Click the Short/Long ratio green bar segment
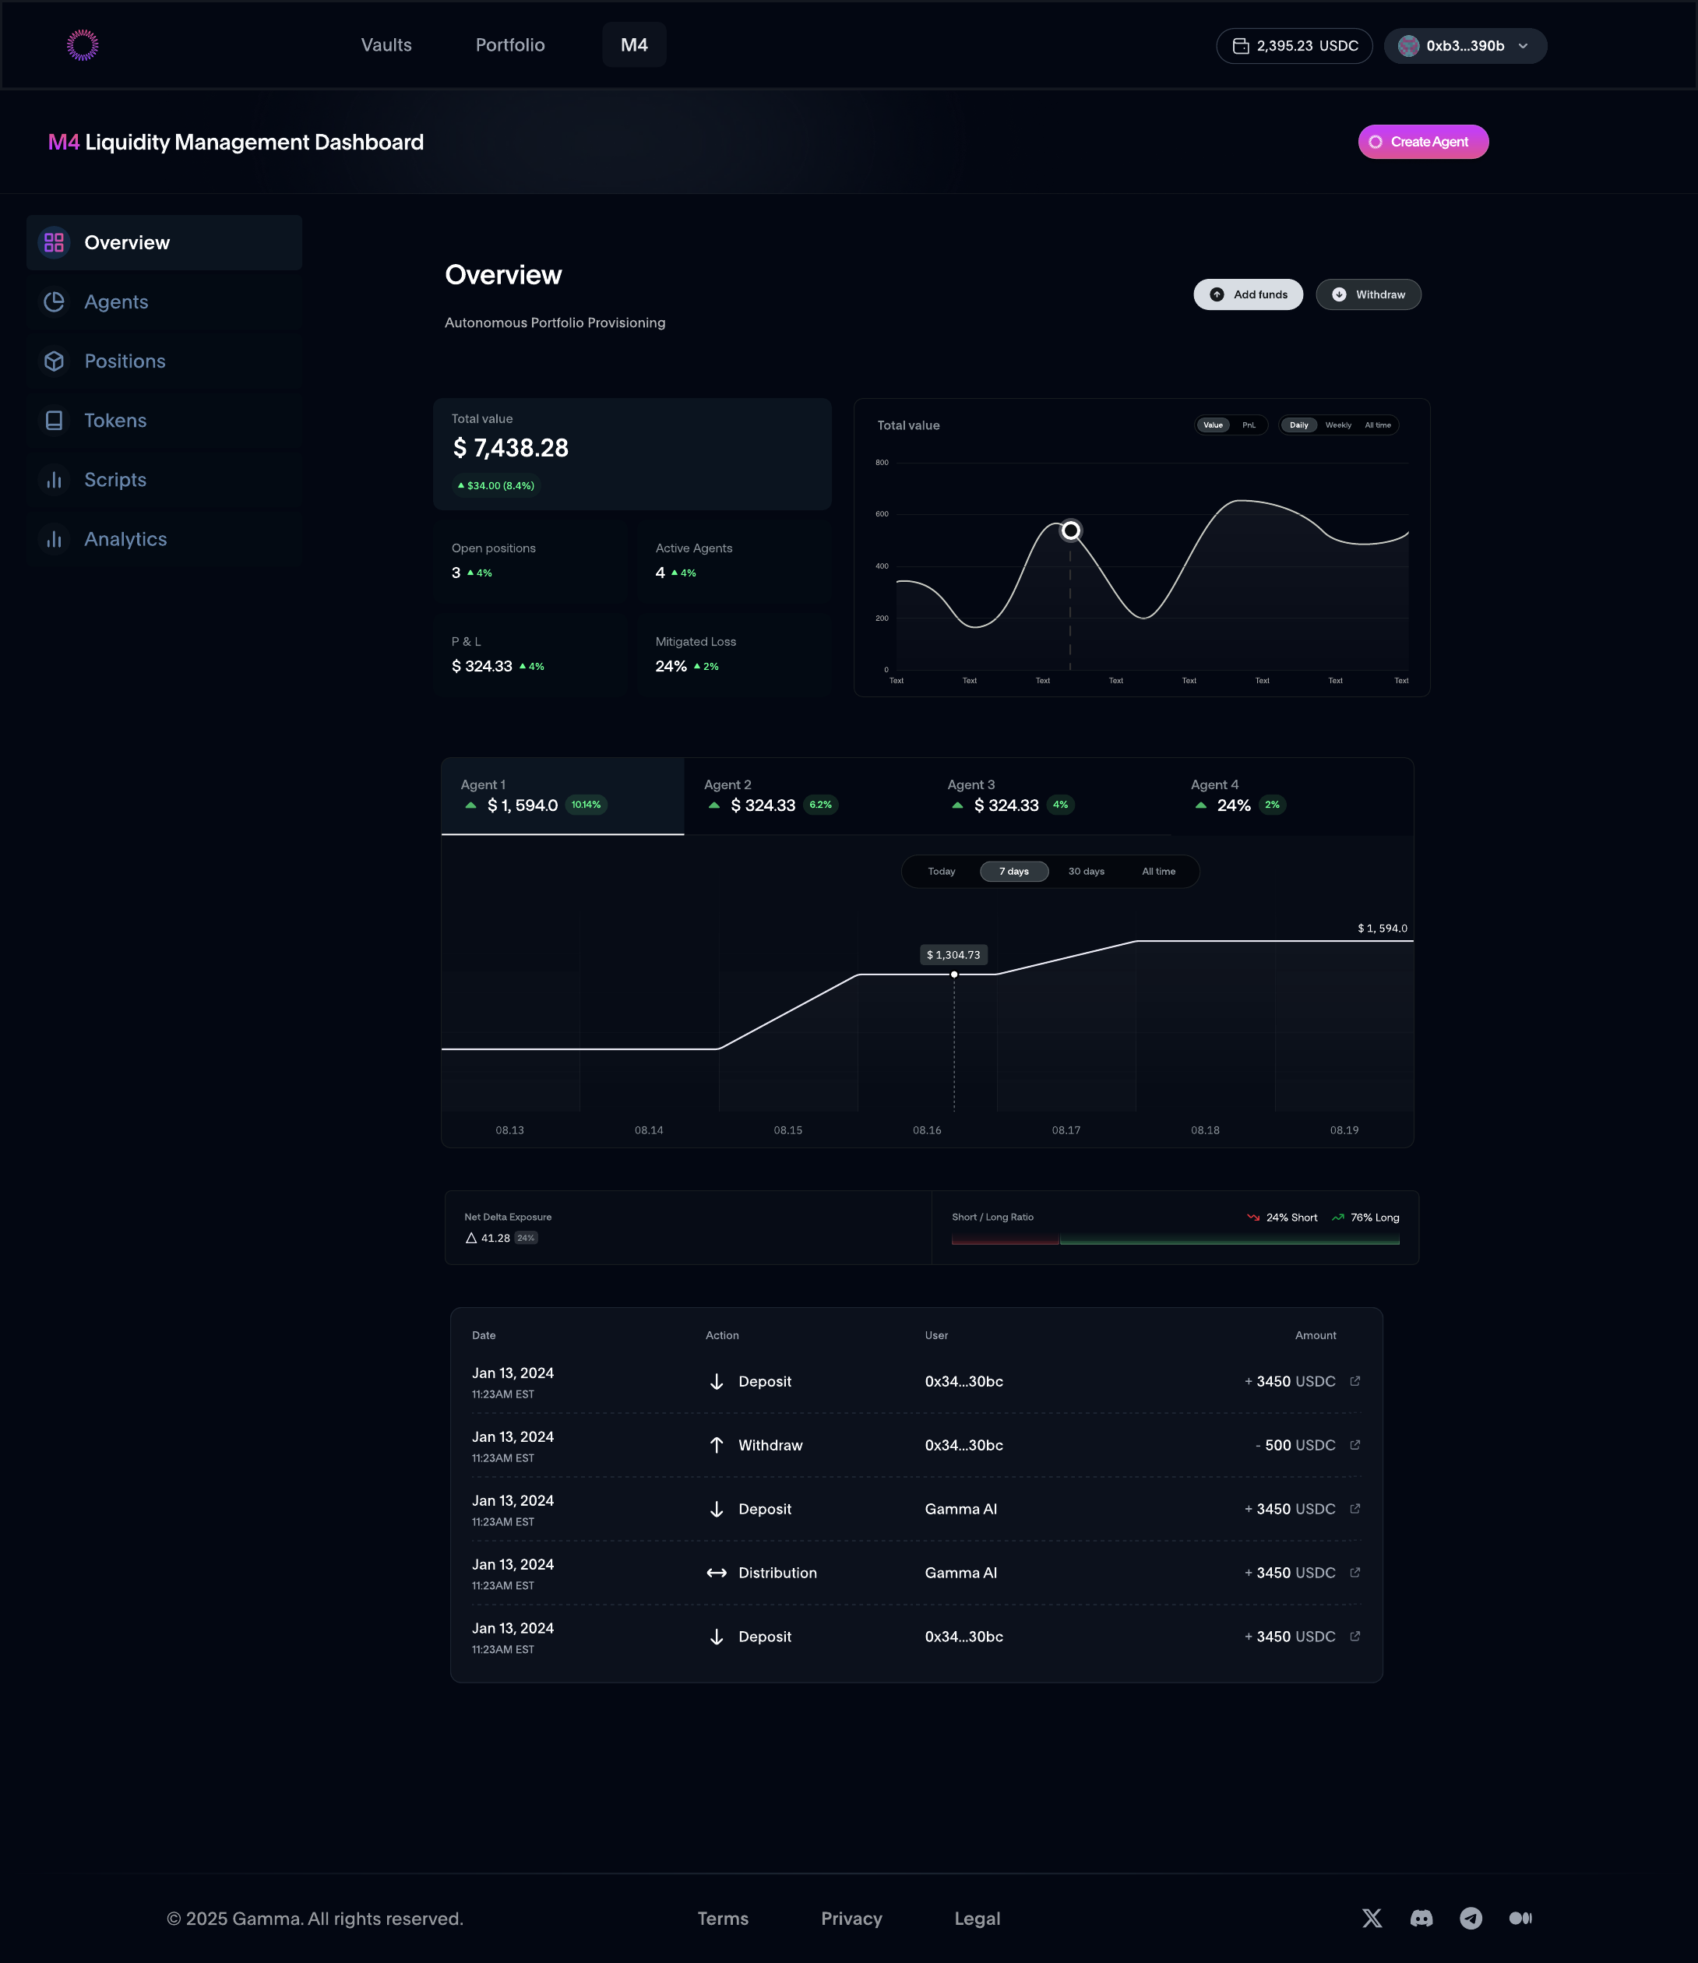1698x1963 pixels. pos(1230,1239)
